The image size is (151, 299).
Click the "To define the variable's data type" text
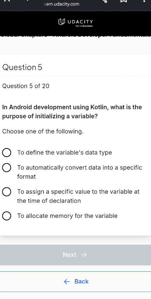point(64,153)
